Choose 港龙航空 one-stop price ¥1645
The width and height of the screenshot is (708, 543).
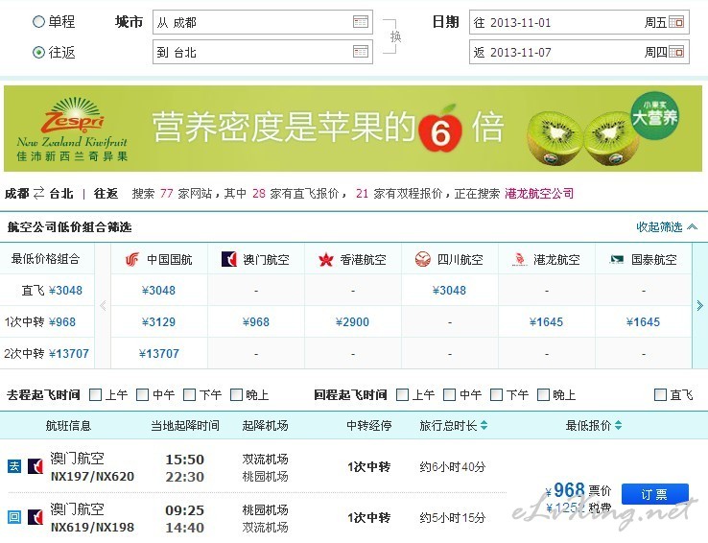tap(546, 321)
